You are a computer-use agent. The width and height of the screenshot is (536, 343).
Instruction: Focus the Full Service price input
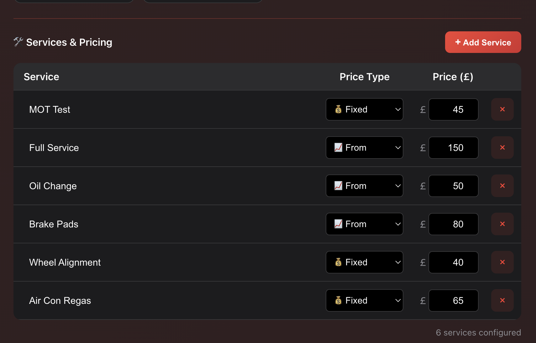point(453,148)
